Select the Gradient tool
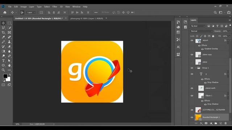232x130 pixels. [3, 51]
